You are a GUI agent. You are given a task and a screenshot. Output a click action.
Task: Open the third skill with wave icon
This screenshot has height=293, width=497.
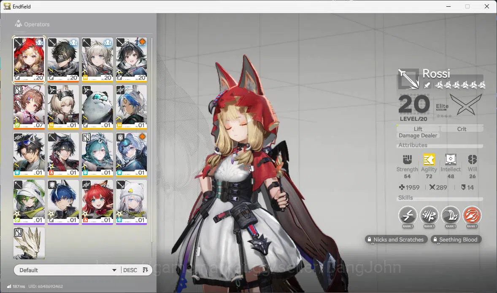(451, 216)
